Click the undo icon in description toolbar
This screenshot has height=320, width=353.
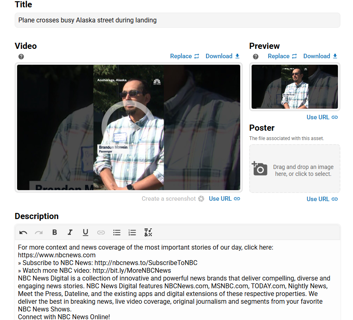23,232
